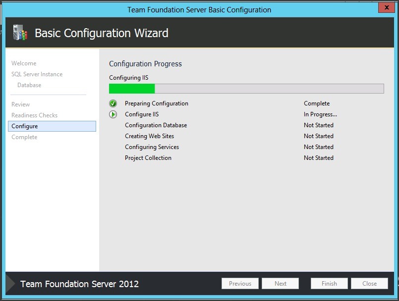Select the Database sub-step
399x301 pixels.
29,85
